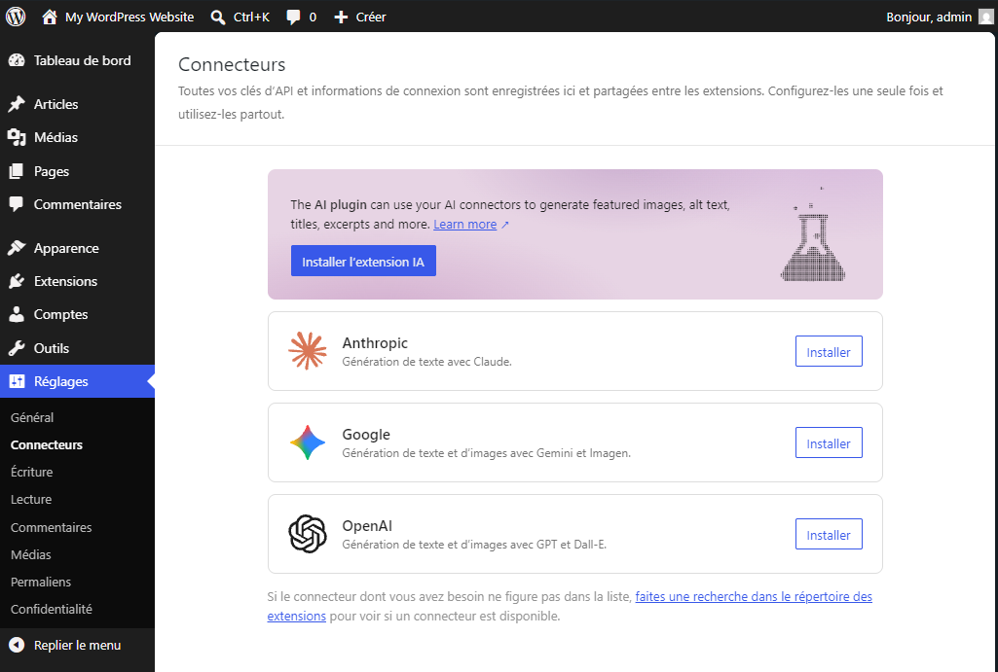The width and height of the screenshot is (998, 672).
Task: Click the Tableau de bord gauge icon
Action: 17,60
